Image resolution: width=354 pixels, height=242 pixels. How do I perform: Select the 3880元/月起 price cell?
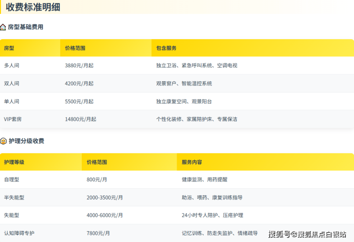click(79, 65)
